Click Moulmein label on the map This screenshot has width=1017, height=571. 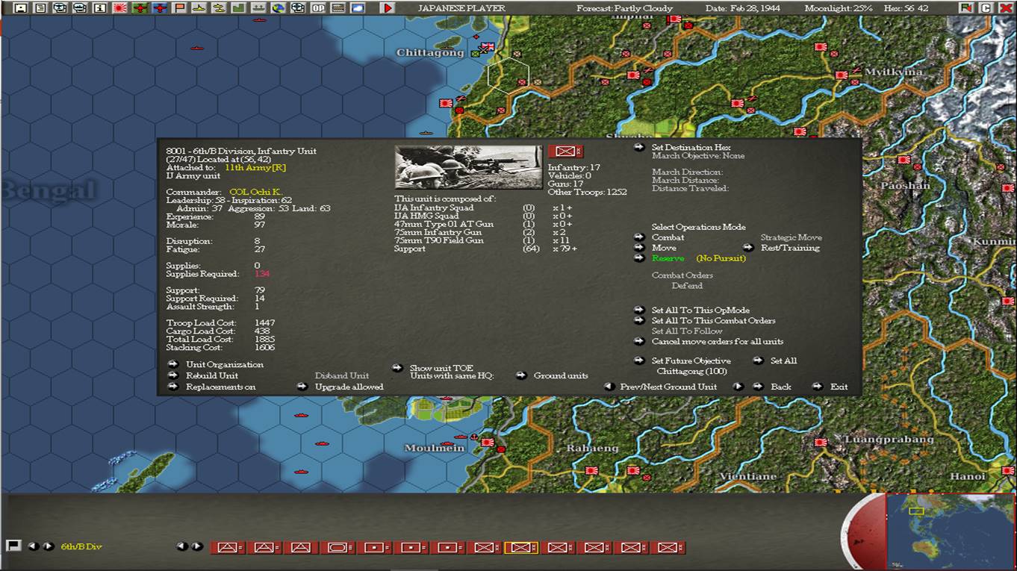435,449
